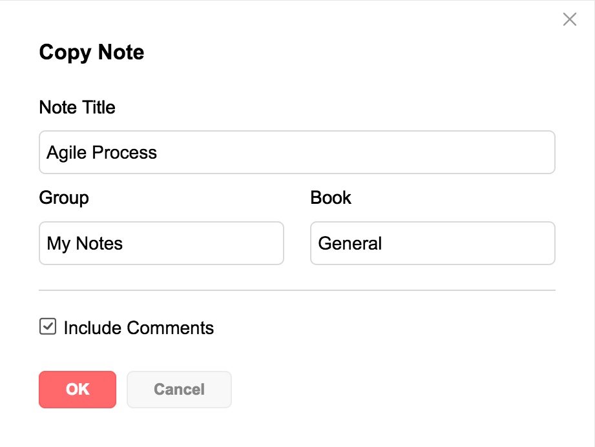The image size is (595, 447).
Task: Click the empty end of Note Title field
Action: point(504,152)
